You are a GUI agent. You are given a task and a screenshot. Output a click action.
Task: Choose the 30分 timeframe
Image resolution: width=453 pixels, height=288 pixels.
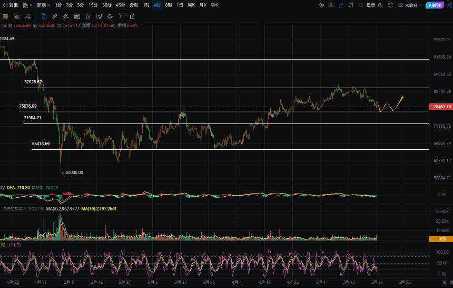click(x=106, y=5)
